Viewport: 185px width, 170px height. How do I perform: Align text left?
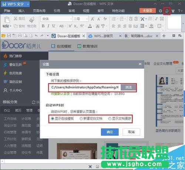[x=114, y=26]
